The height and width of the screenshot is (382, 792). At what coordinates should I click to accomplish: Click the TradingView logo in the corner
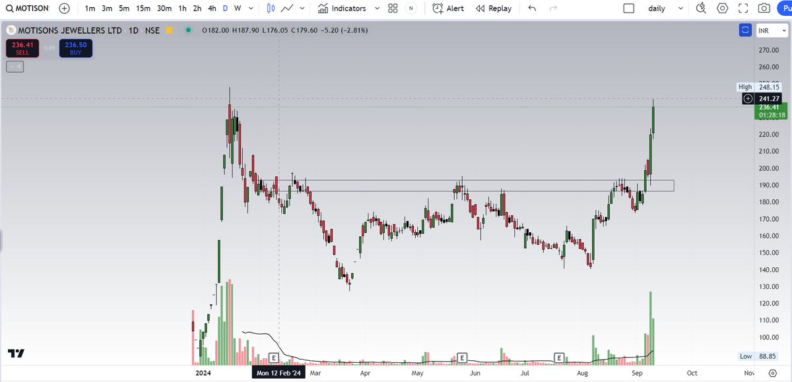point(15,354)
